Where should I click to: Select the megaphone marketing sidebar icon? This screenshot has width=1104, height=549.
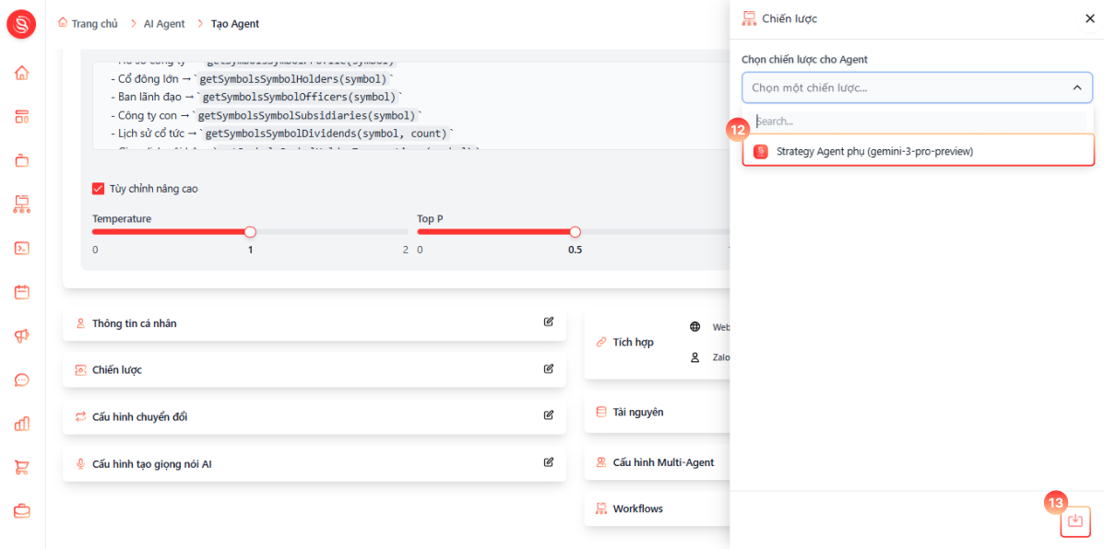point(22,336)
